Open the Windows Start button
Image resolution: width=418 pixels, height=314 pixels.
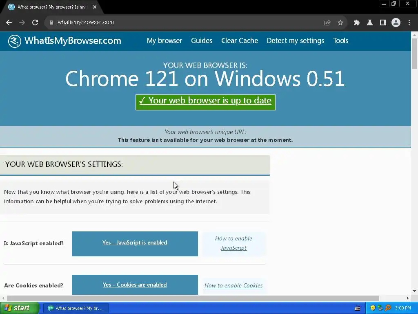pos(20,308)
